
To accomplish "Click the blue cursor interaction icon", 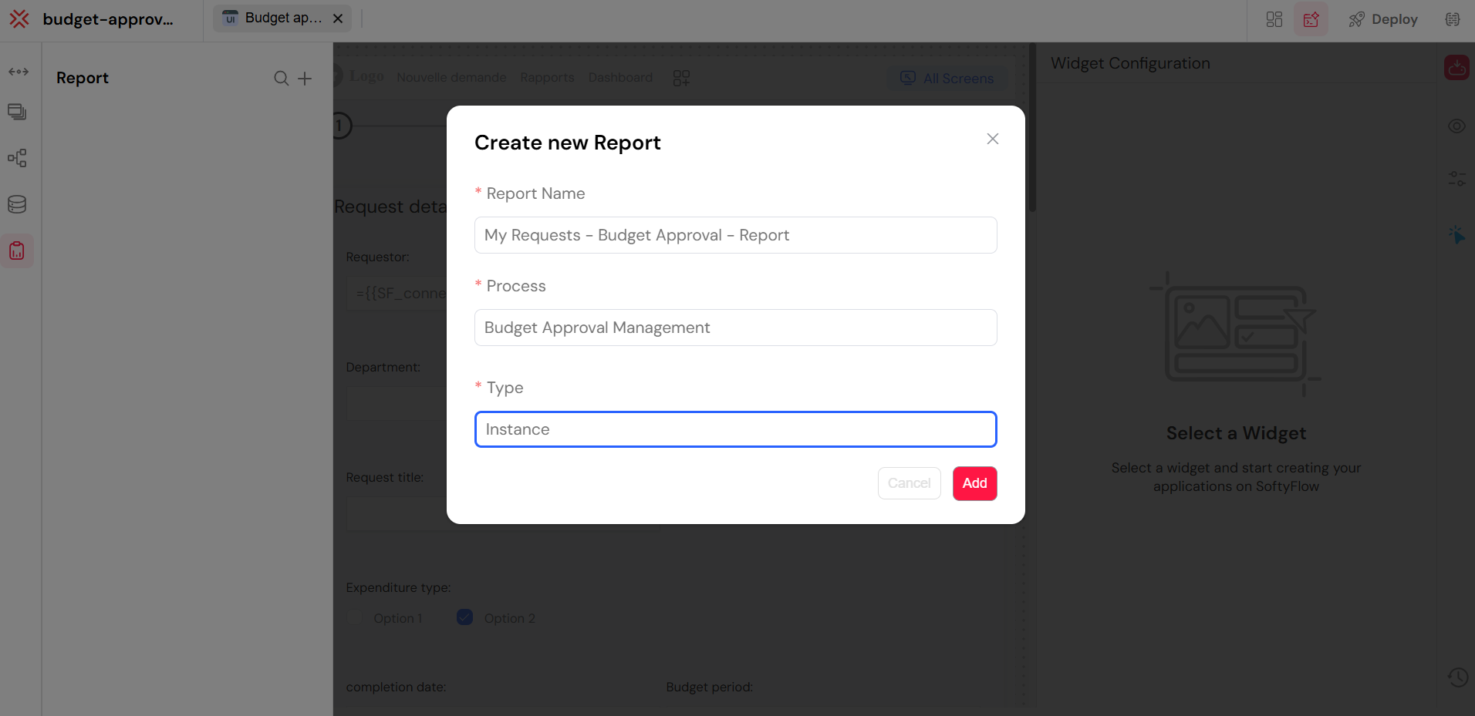I will (x=1456, y=235).
